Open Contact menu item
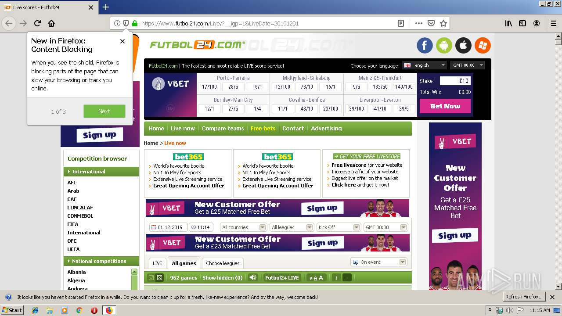The width and height of the screenshot is (562, 316). [293, 129]
